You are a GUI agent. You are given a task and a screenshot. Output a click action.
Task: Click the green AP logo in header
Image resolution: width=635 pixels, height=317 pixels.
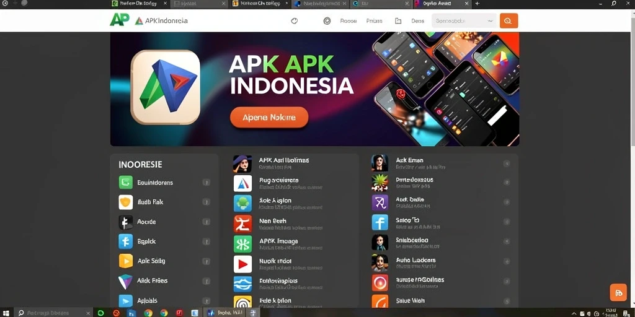120,19
